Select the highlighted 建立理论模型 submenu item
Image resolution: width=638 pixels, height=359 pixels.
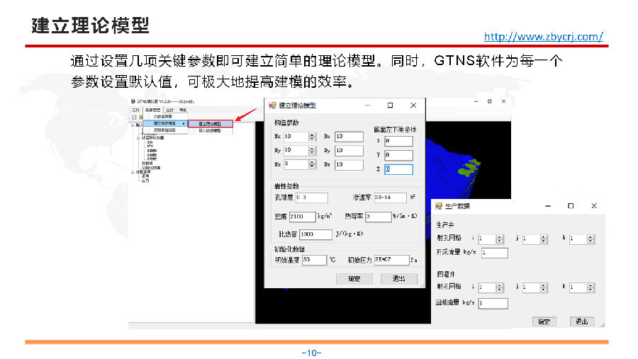tap(210, 123)
